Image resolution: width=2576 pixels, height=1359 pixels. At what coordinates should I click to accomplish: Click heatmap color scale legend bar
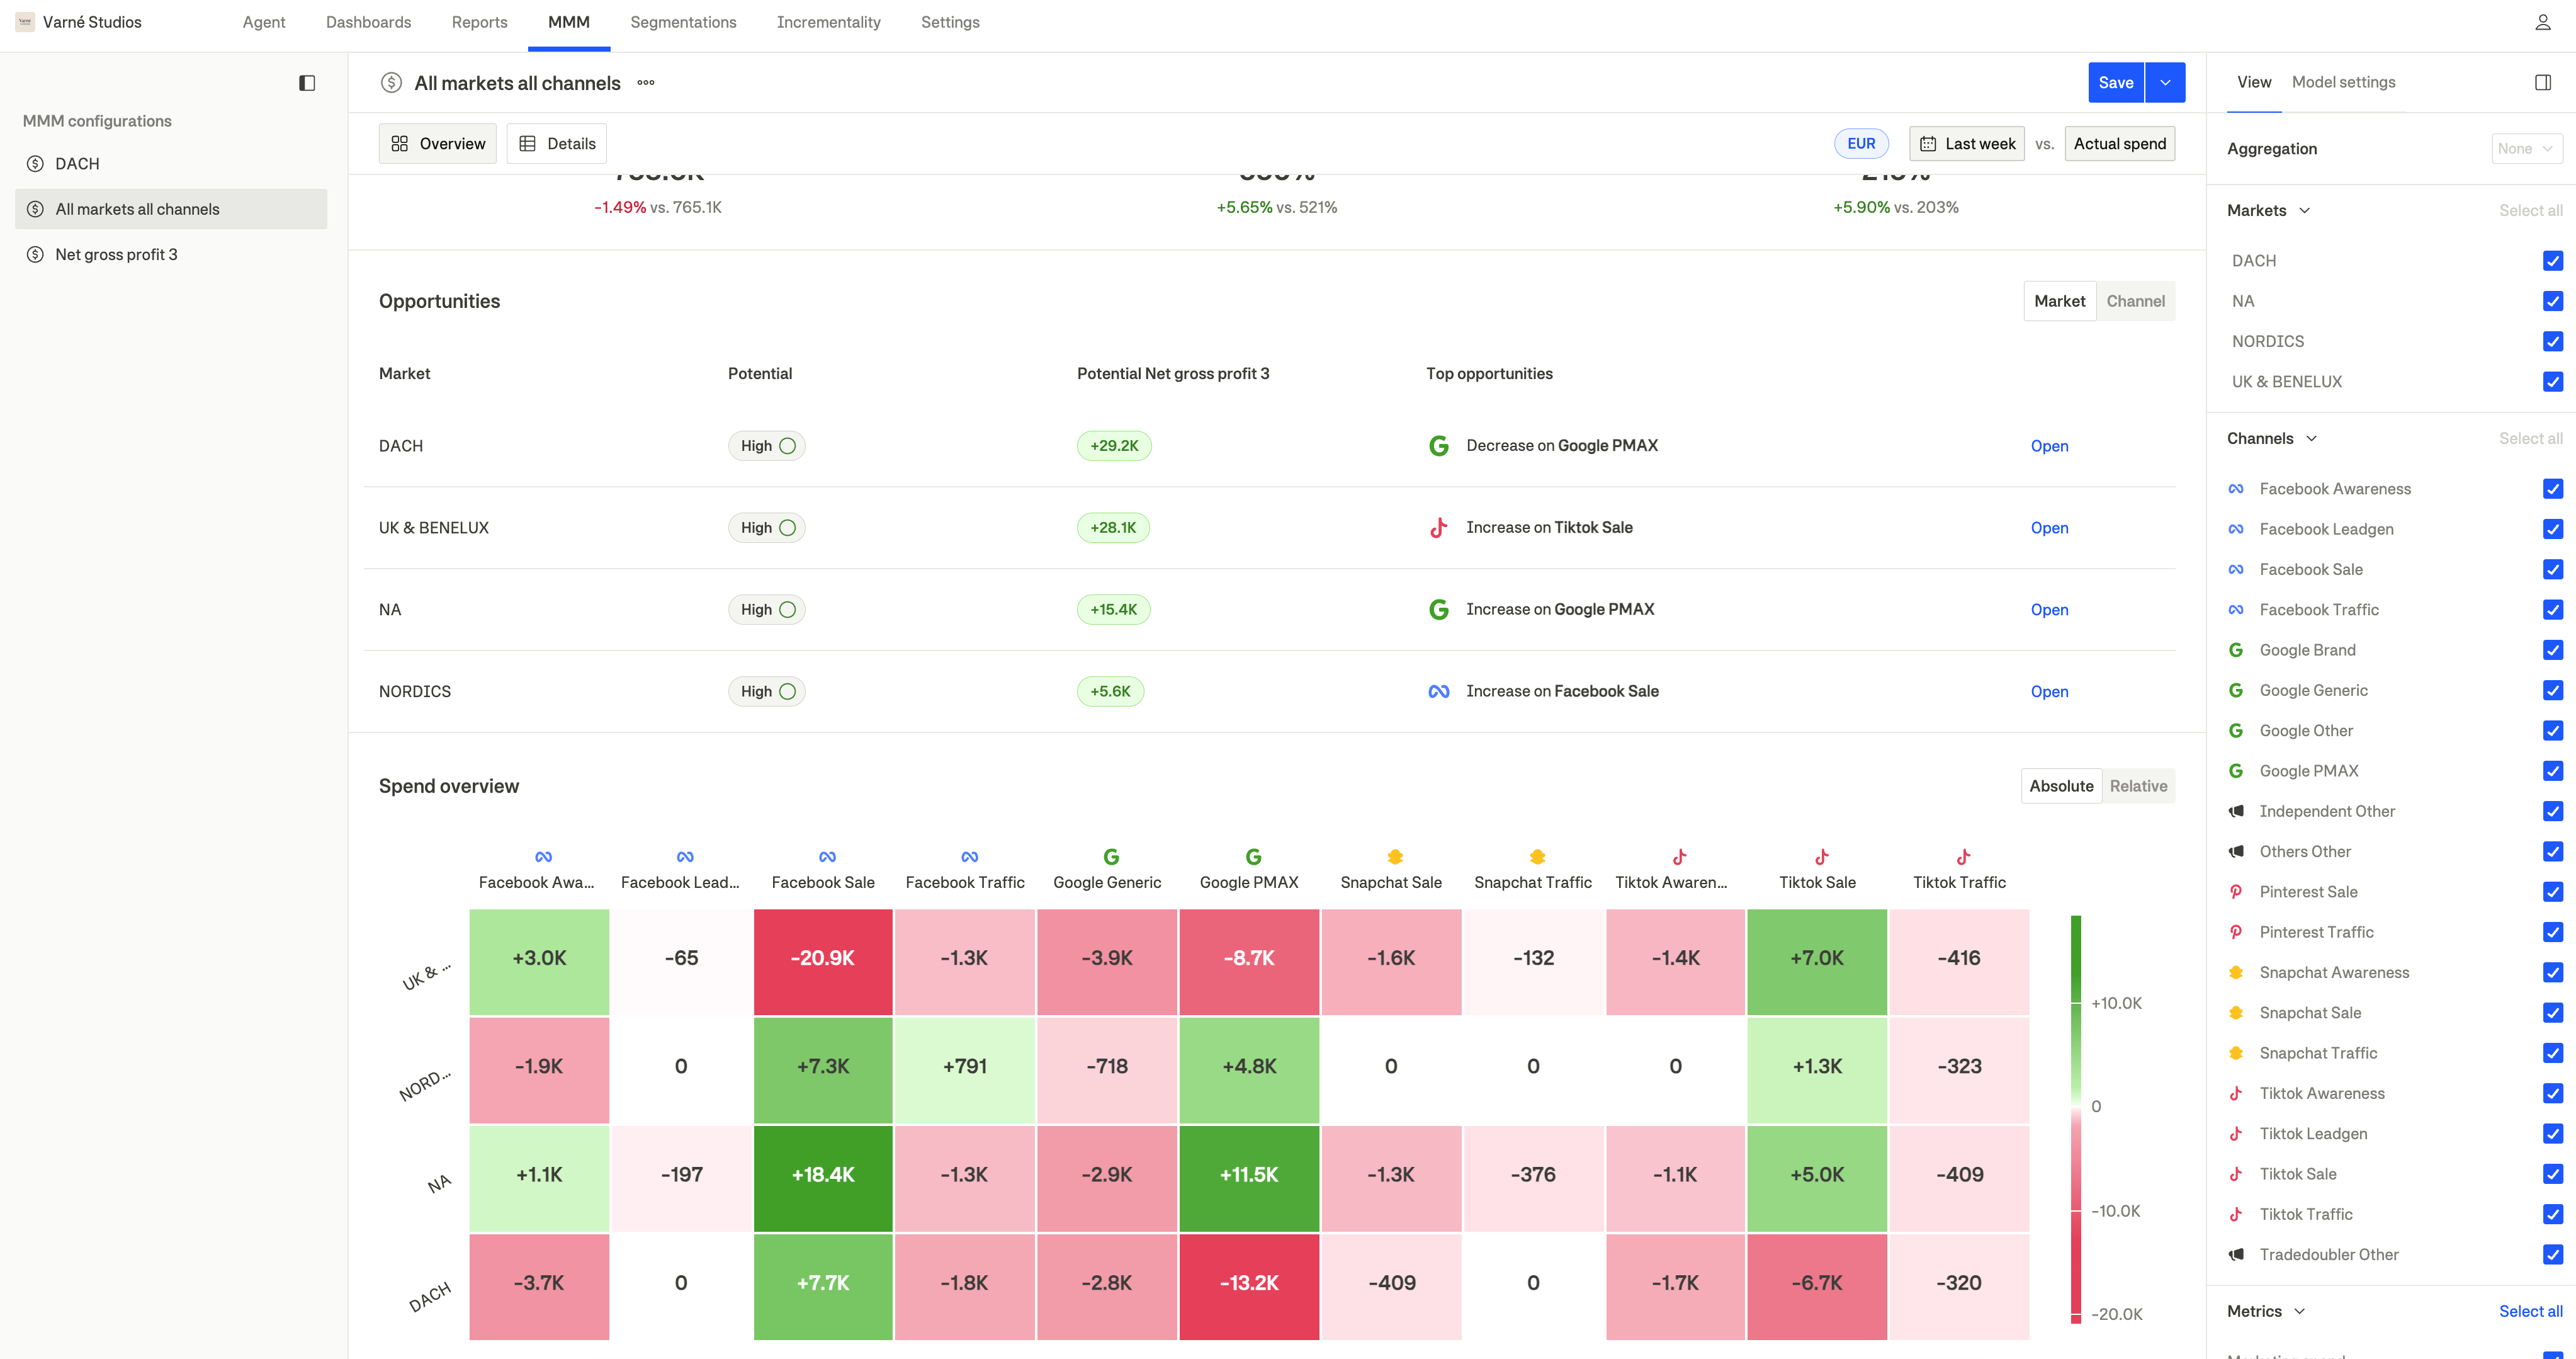point(2076,1120)
